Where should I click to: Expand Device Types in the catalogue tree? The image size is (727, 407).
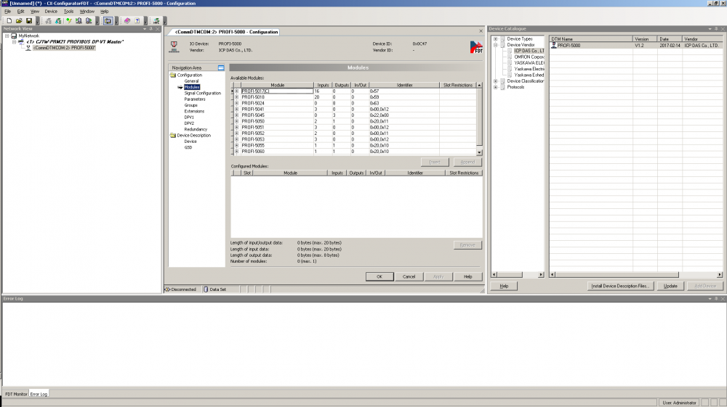coord(495,39)
